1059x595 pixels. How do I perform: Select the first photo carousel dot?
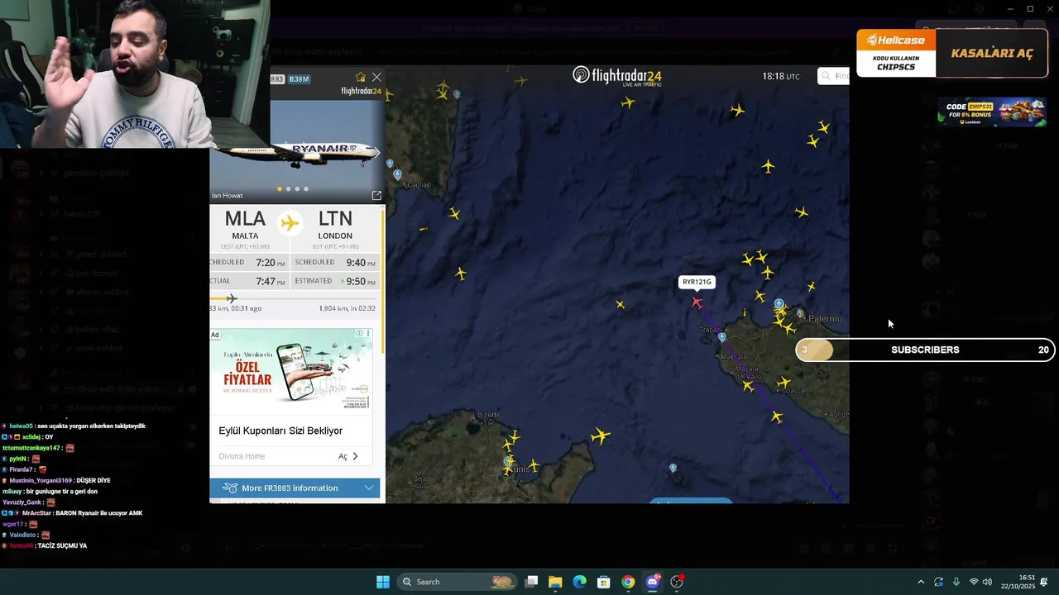[279, 189]
